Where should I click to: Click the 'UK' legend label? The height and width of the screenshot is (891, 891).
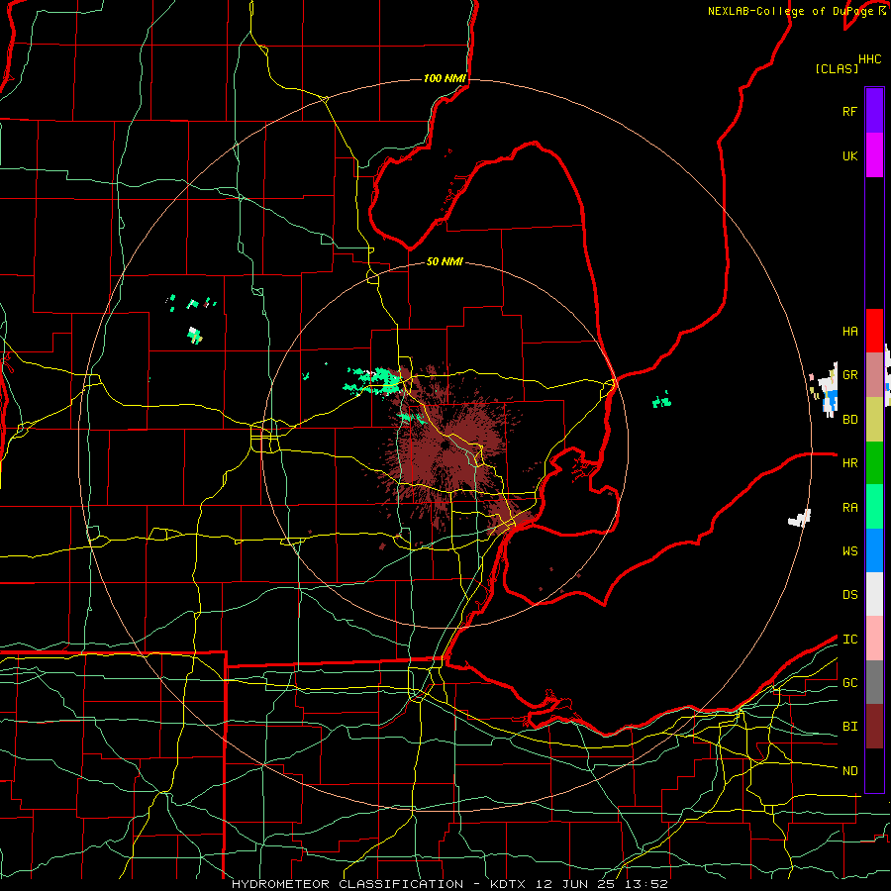click(x=849, y=155)
